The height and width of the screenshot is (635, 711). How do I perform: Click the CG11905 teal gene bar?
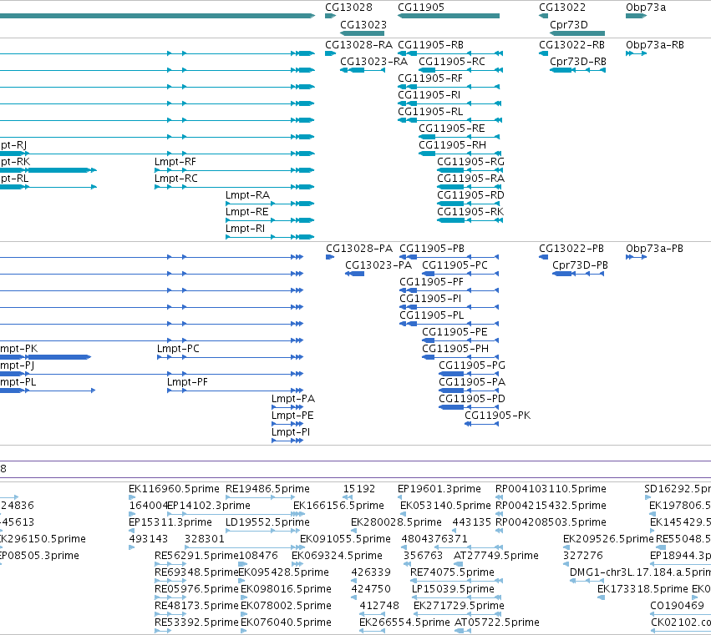pyautogui.click(x=449, y=16)
